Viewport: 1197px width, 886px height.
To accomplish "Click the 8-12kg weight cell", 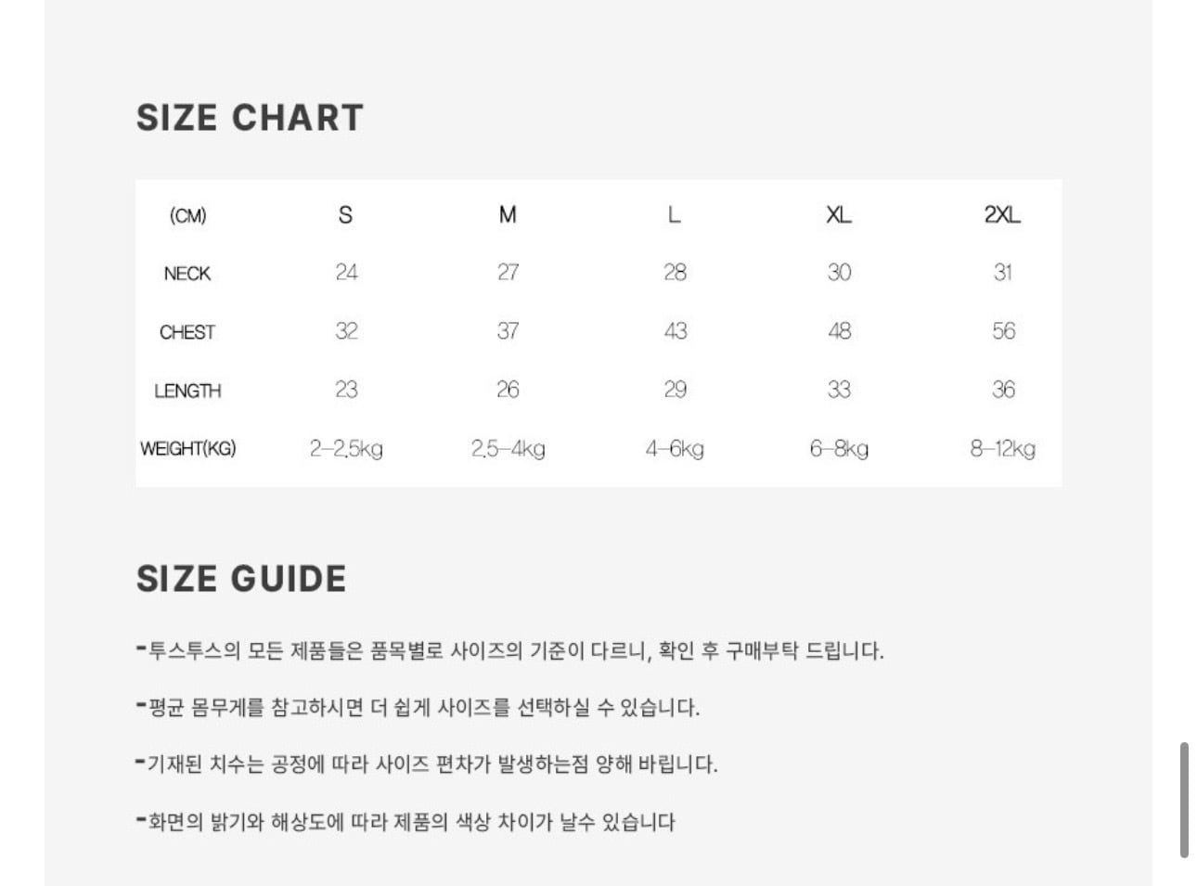I will coord(1003,449).
